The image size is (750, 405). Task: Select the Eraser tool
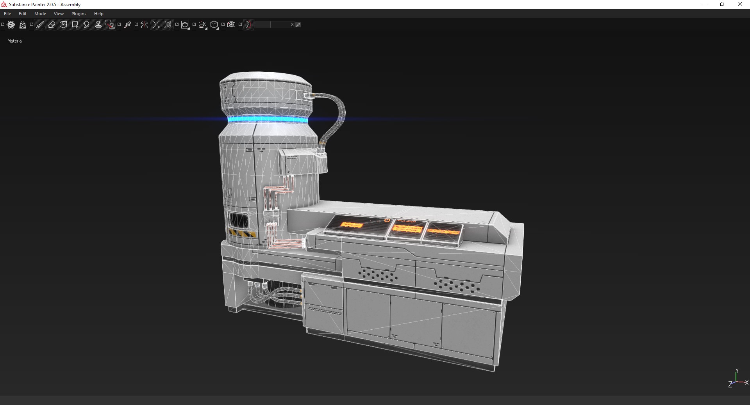(x=52, y=25)
